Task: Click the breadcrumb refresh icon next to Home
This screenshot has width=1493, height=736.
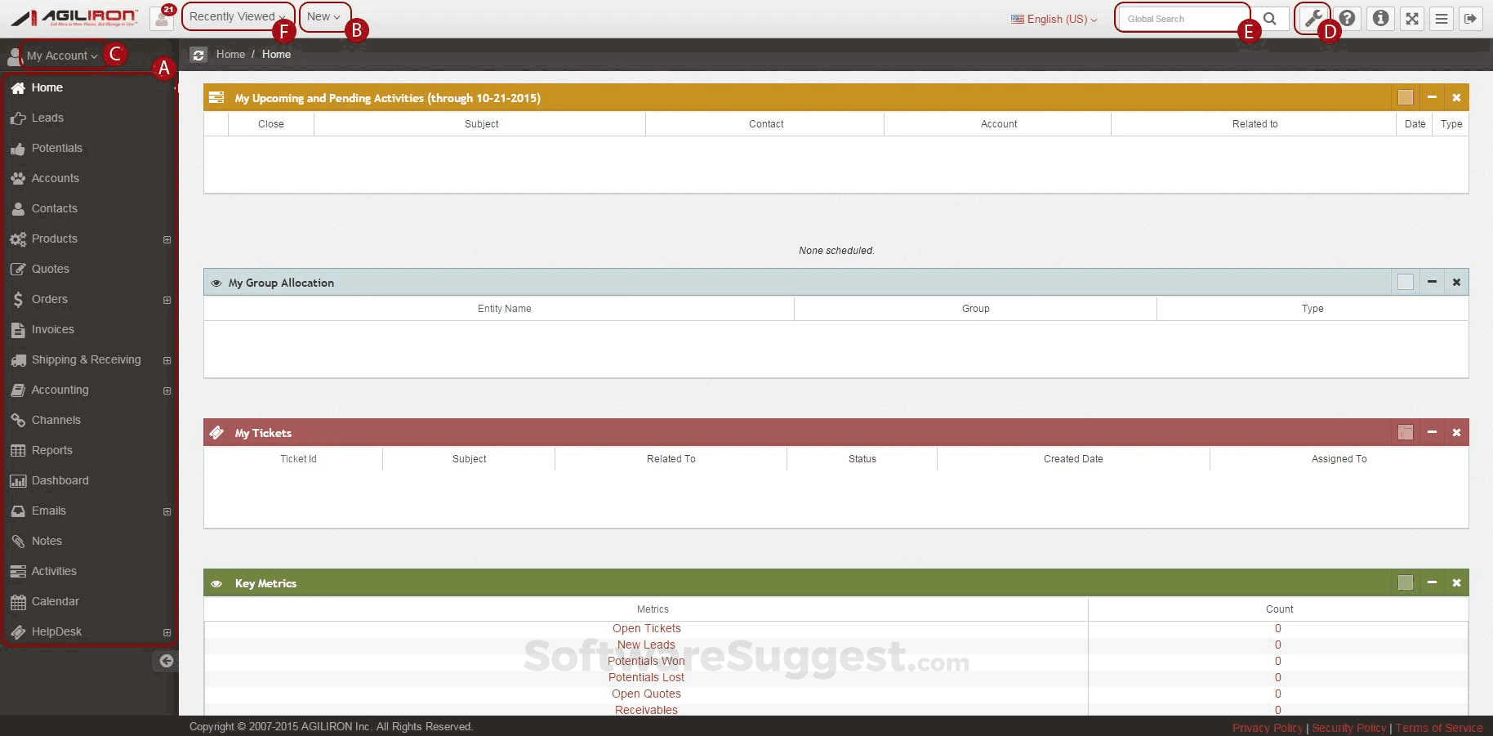Action: click(198, 54)
